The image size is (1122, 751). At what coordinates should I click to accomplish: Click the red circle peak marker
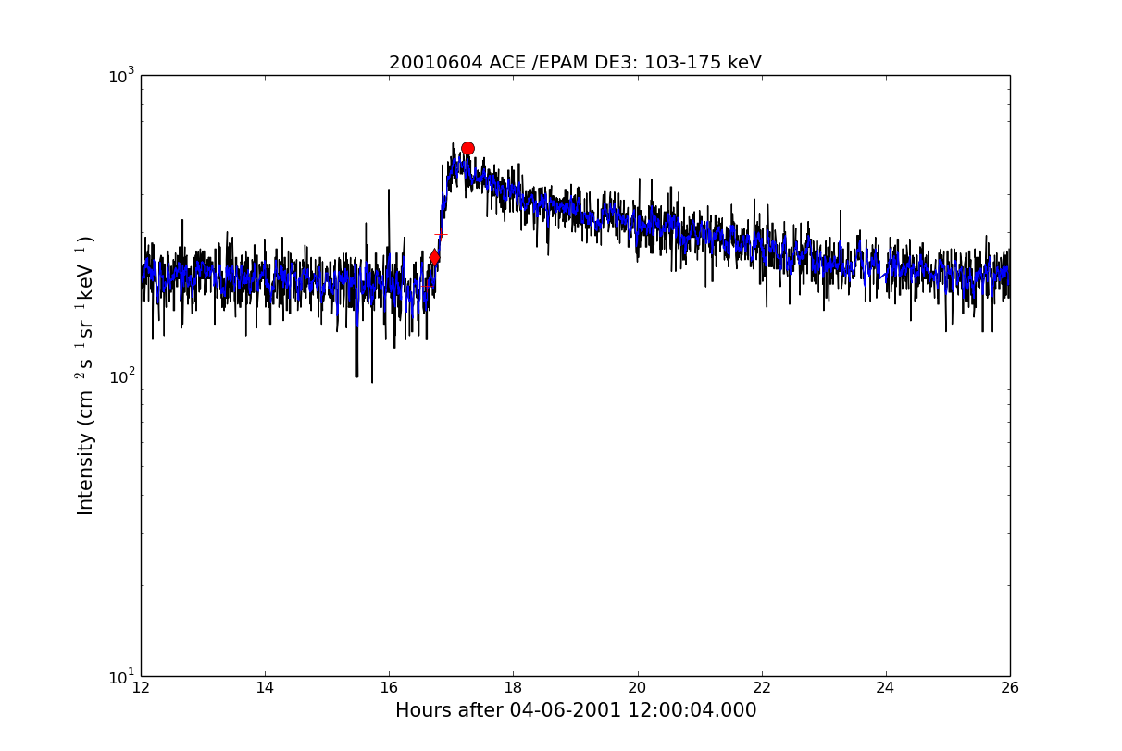tap(467, 148)
